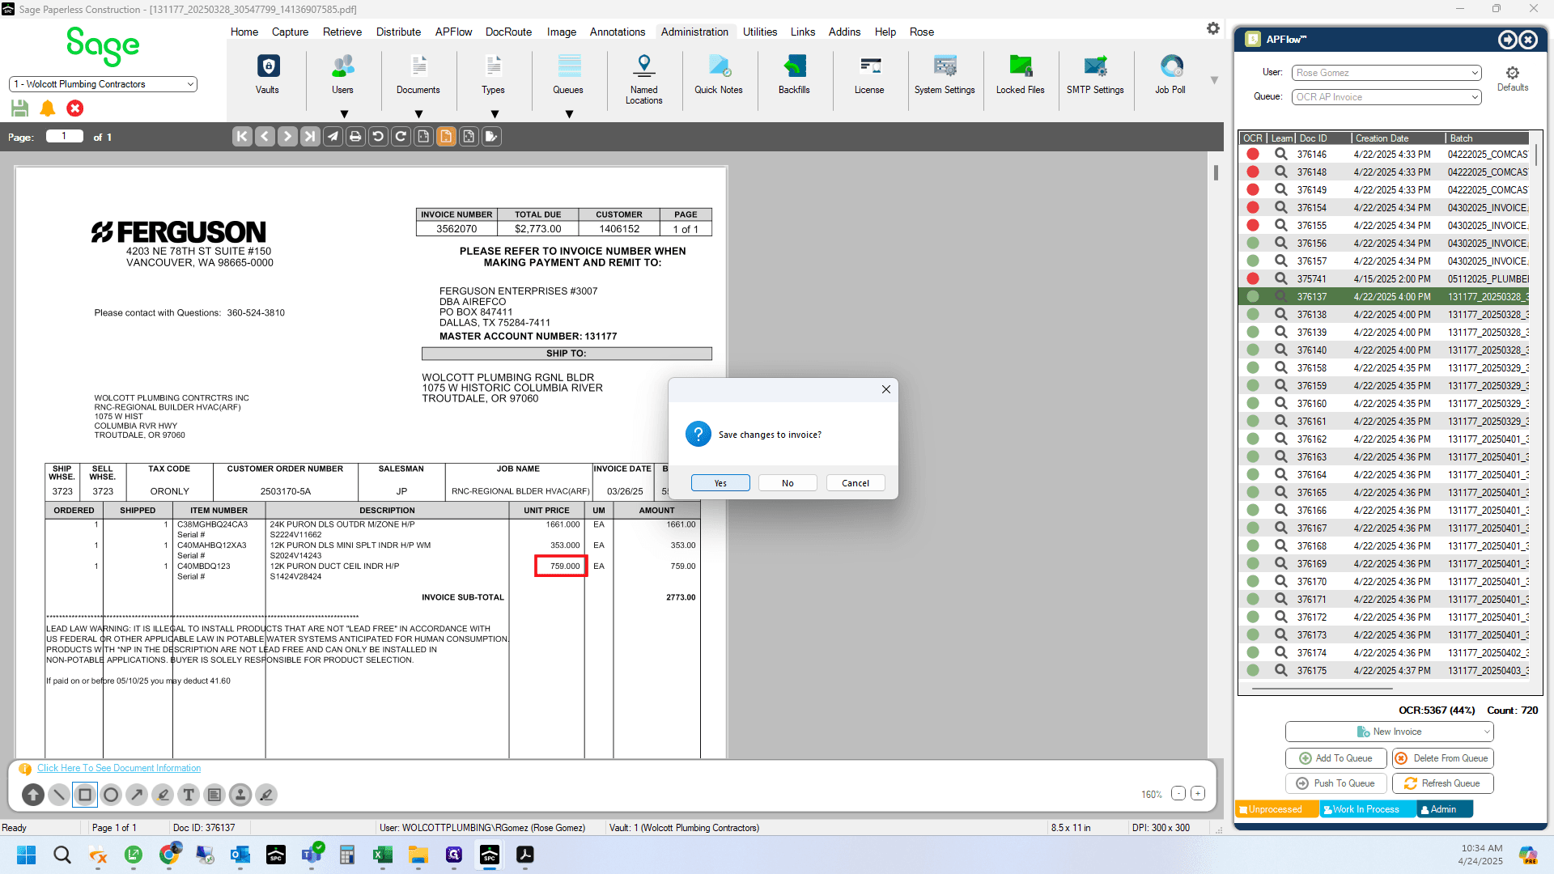The image size is (1554, 874).
Task: Switch to the Unprocessed tab
Action: [x=1276, y=809]
